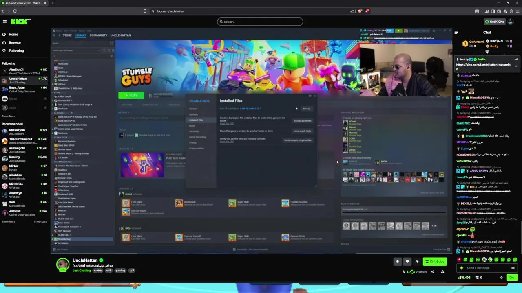Screen dimensions: 522x293
Task: Bookmark the page in address bar
Action: pyautogui.click(x=145, y=11)
